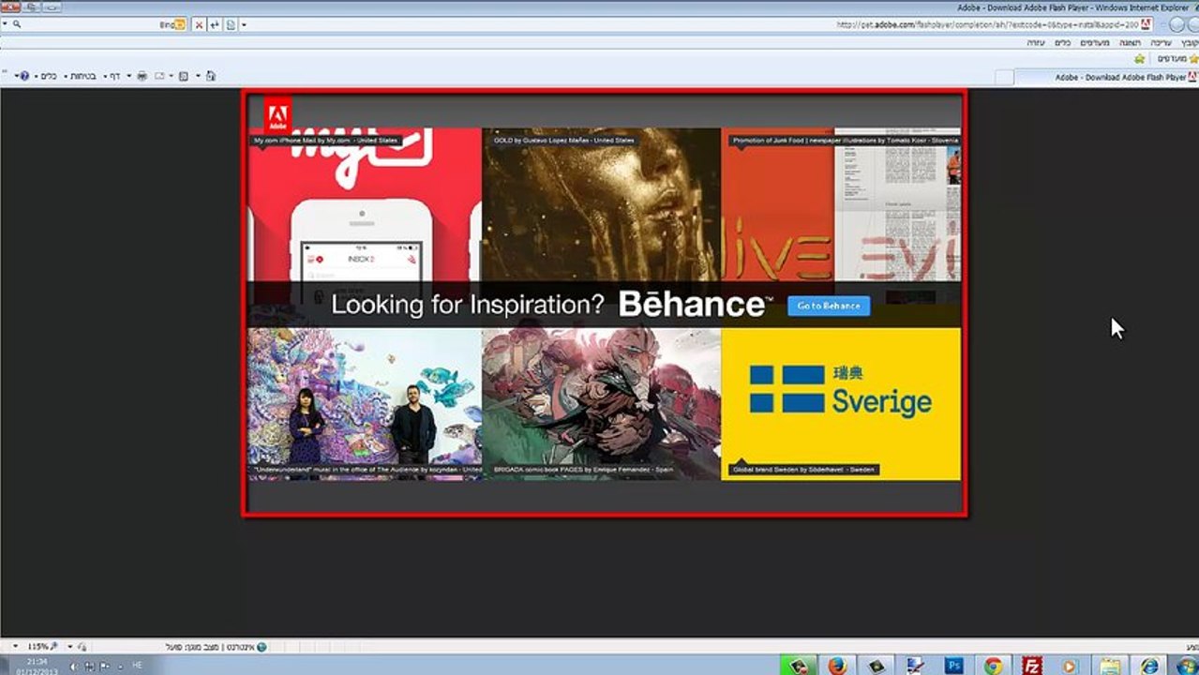Image resolution: width=1199 pixels, height=675 pixels.
Task: Click the back navigation round button
Action: pyautogui.click(x=1192, y=24)
